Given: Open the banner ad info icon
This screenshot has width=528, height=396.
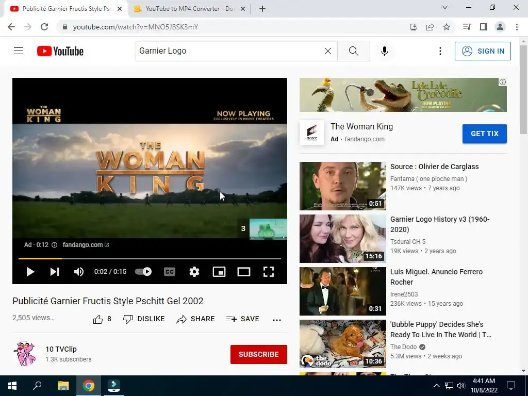Looking at the screenshot, I should tap(502, 82).
